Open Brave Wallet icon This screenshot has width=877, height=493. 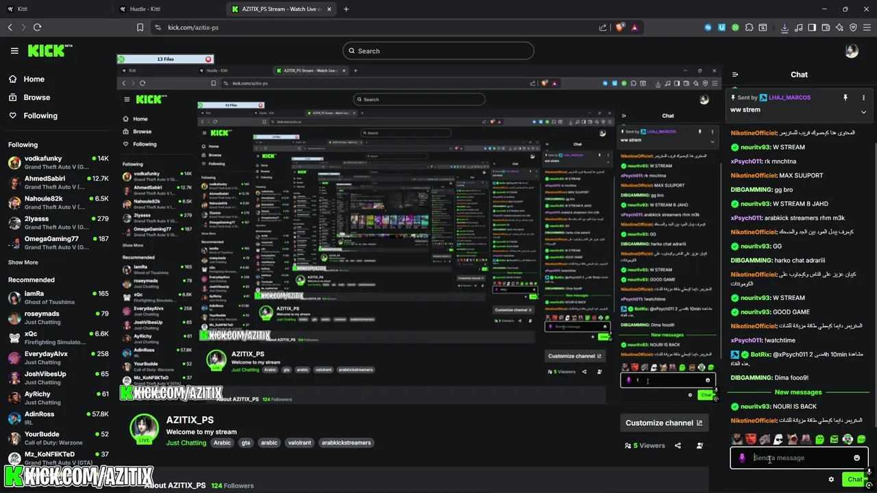[826, 27]
